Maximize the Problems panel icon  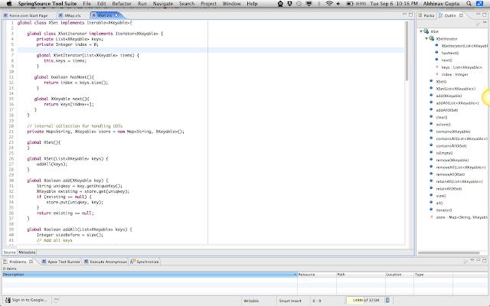coord(485,260)
